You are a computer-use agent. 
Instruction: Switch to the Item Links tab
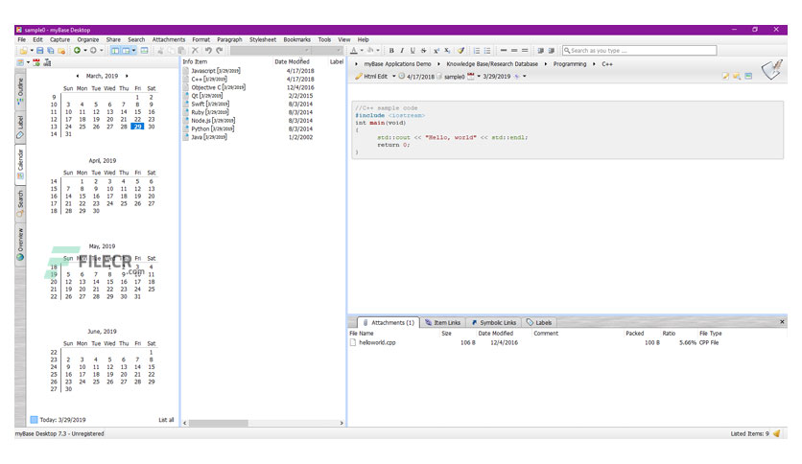[x=443, y=322]
